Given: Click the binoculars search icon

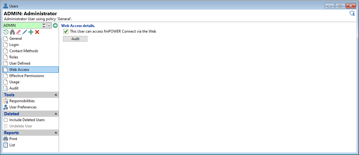Looking at the screenshot, I should 12,32.
